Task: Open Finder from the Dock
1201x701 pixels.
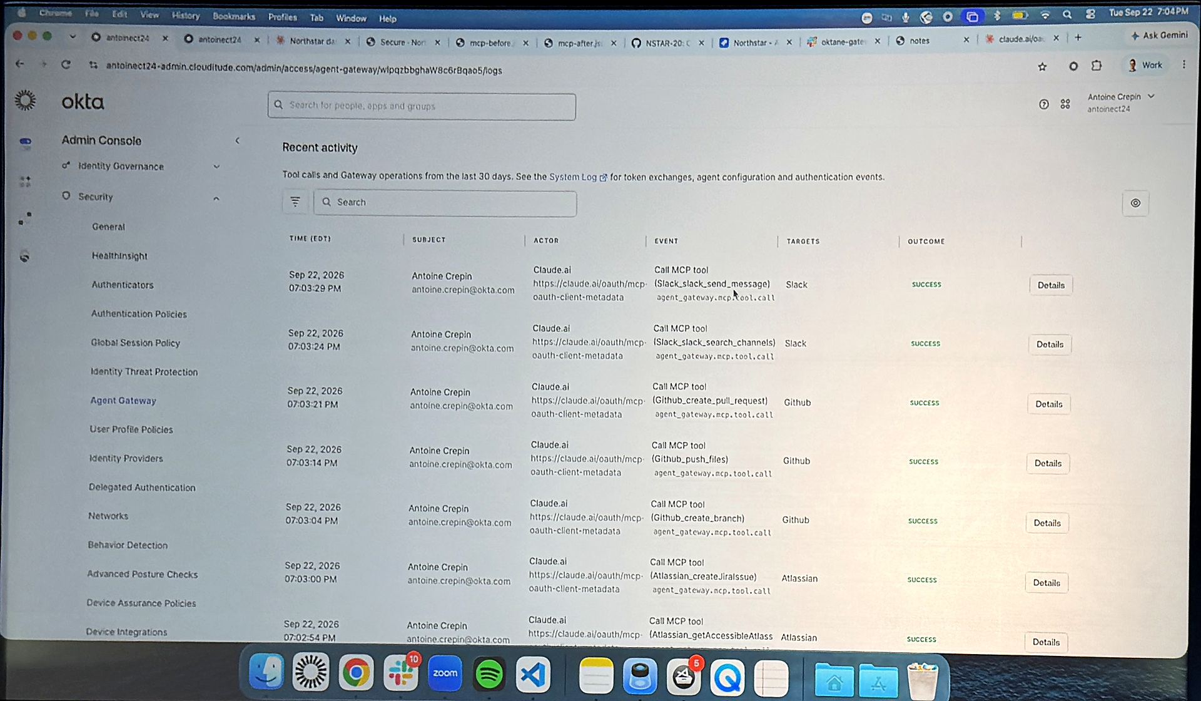Action: (266, 672)
